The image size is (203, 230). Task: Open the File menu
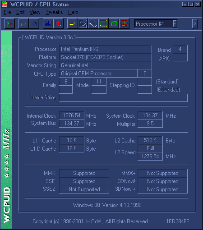(7, 12)
